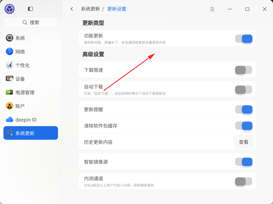
Task: Click the 智能镜像源 label
Action: coord(96,162)
